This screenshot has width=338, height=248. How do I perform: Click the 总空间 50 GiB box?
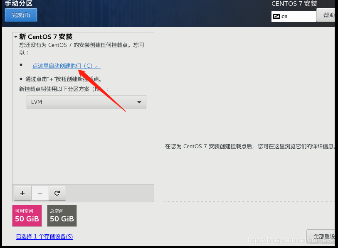(x=62, y=216)
